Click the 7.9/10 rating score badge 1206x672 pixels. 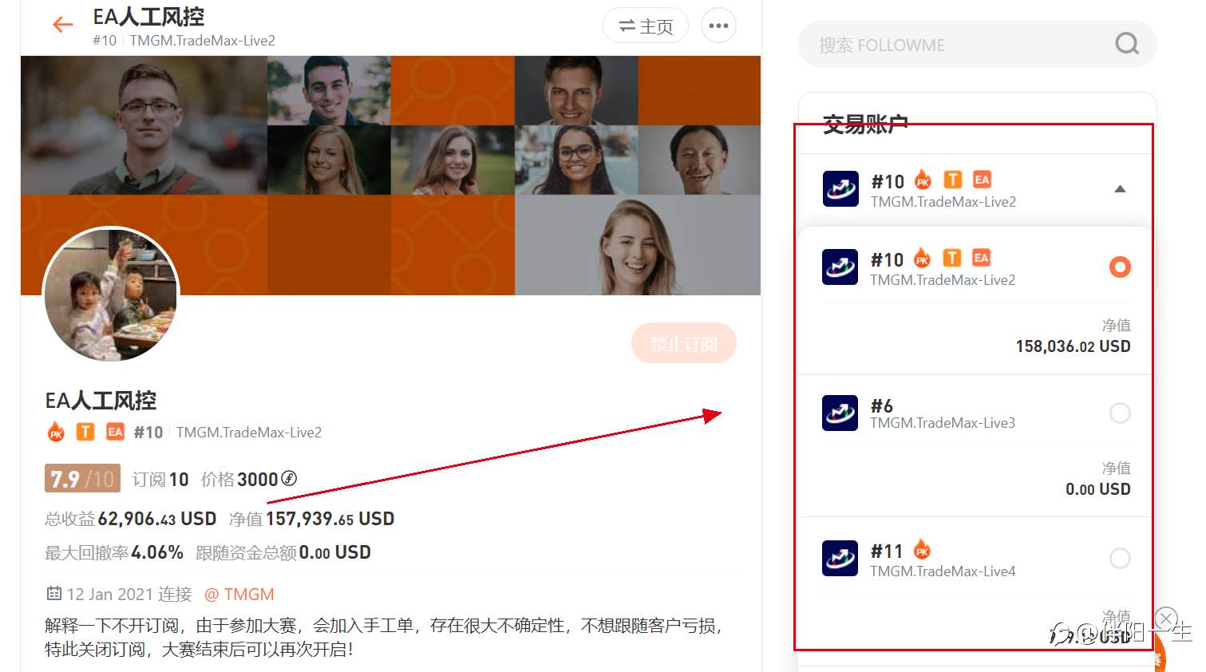click(x=82, y=479)
